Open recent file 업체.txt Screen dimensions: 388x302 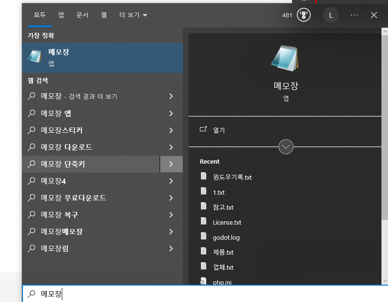pyautogui.click(x=223, y=267)
